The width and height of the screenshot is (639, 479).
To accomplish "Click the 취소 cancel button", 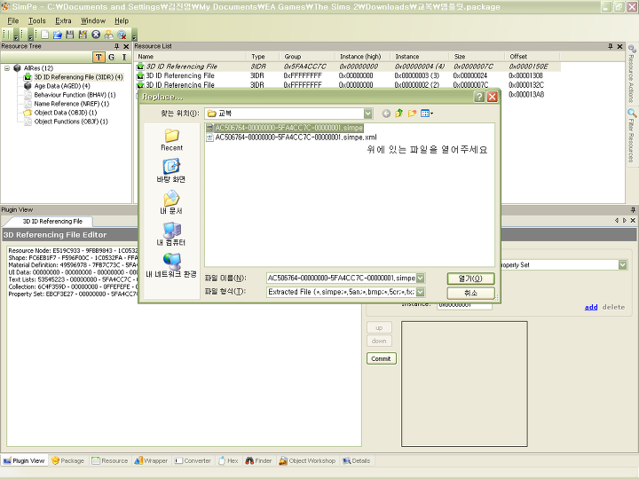I will [469, 293].
